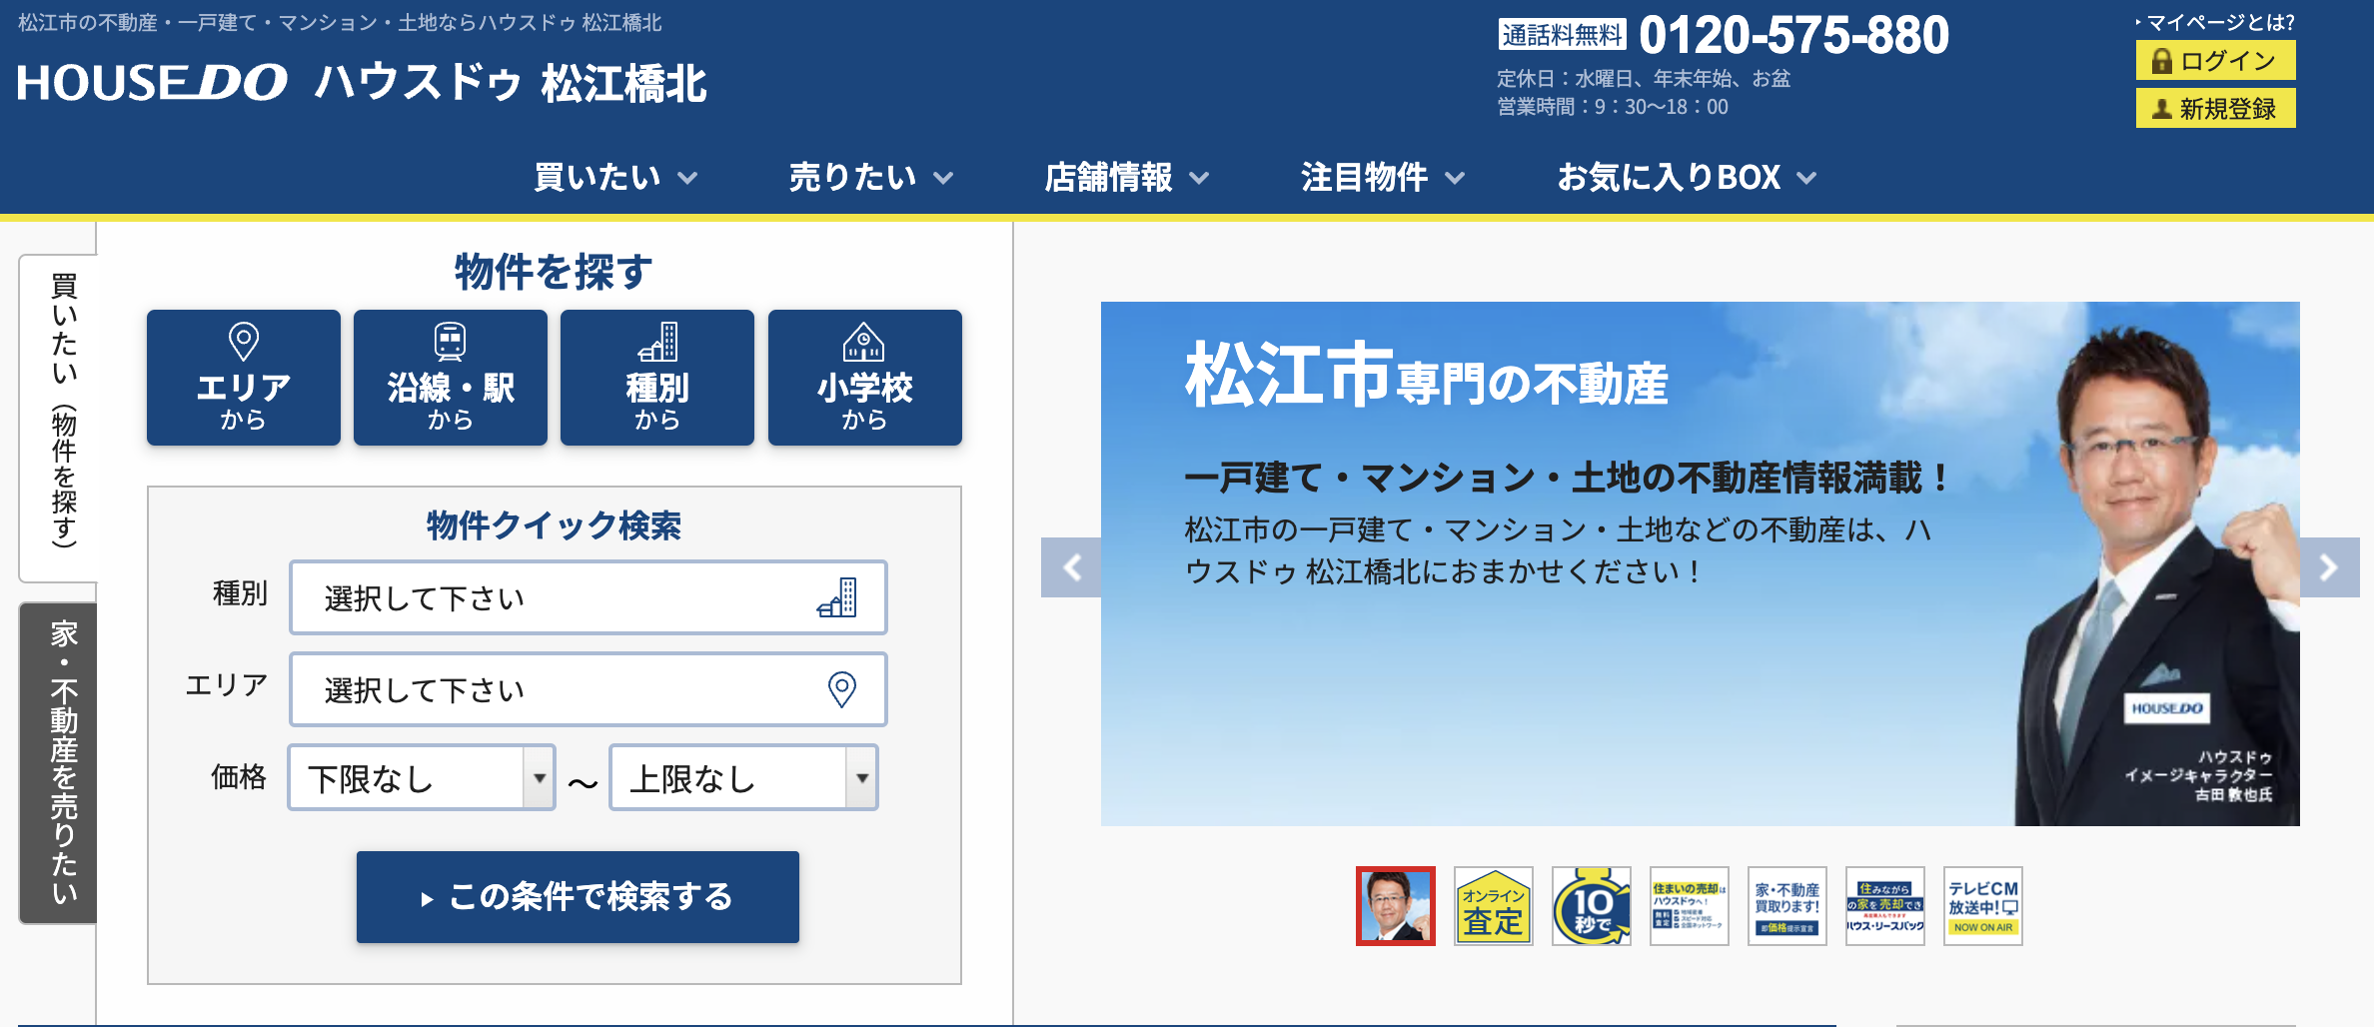The width and height of the screenshot is (2374, 1027).
Task: Select the テレビCM放送中 slide thumbnail
Action: [1982, 906]
